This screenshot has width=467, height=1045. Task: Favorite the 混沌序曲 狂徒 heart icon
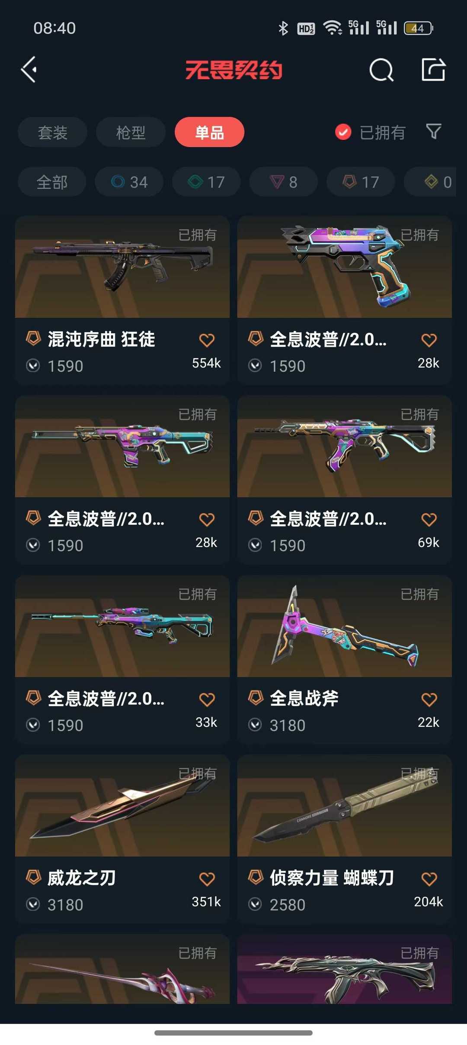click(x=207, y=340)
